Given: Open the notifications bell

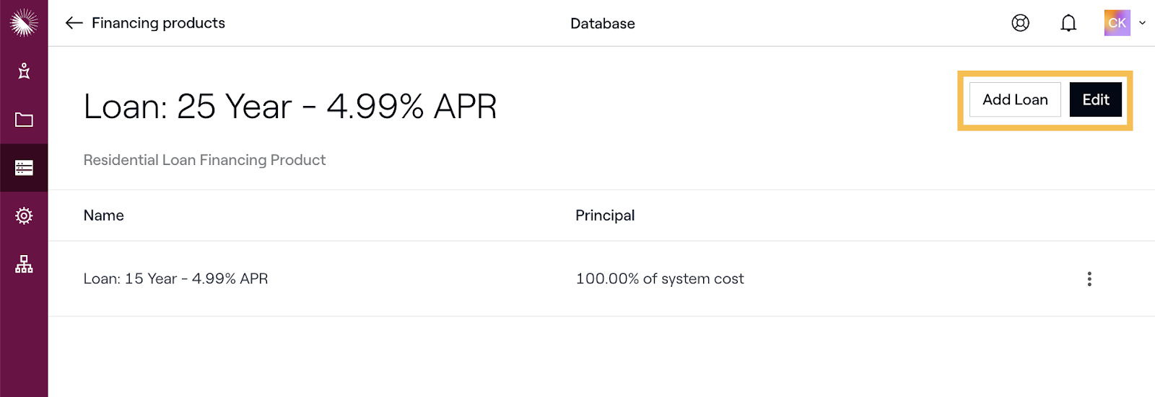Looking at the screenshot, I should point(1068,23).
